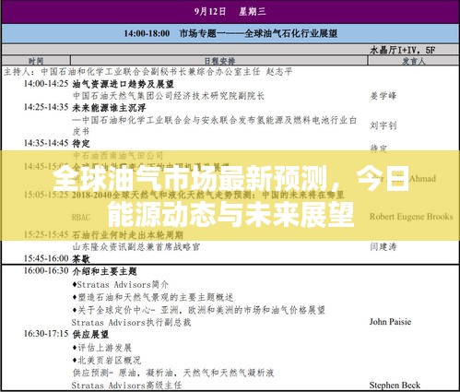Click speaker name John Paisie

point(390,322)
